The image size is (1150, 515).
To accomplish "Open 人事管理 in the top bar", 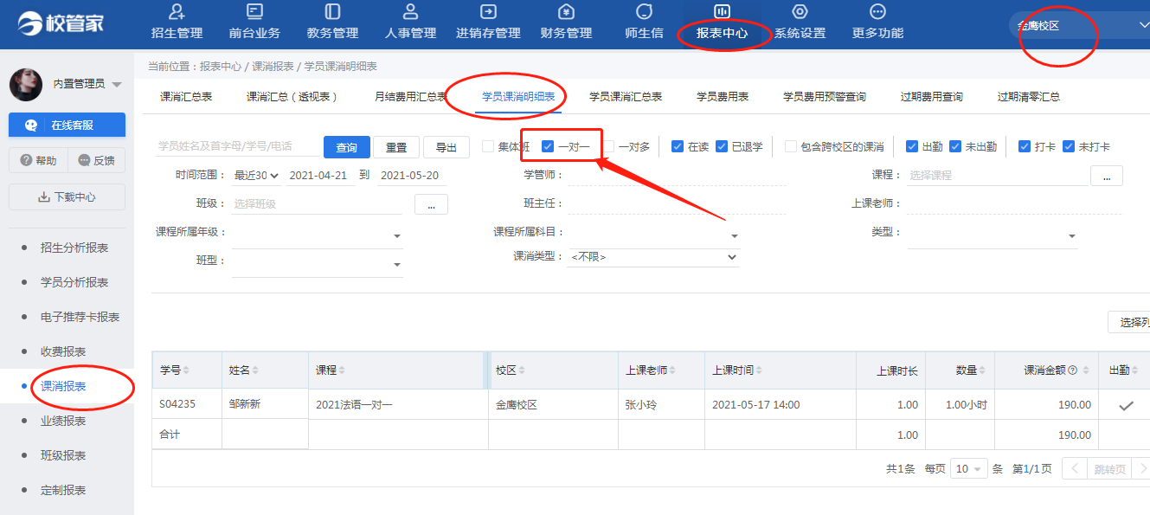I will point(410,23).
